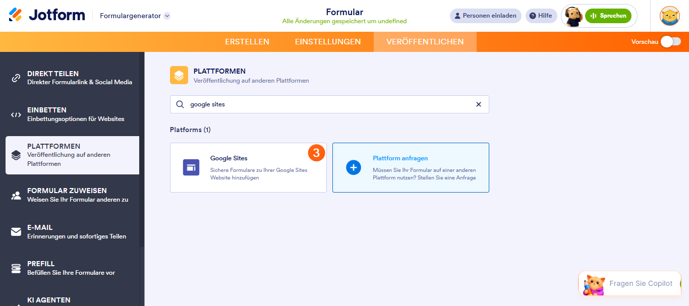Open EINBETTEN sidebar section
Screen dimensions: 689x306
click(72, 114)
